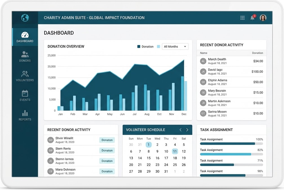Click the Jan label on chart axis
Image resolution: width=284 pixels, height=190 pixels.
tap(60, 114)
